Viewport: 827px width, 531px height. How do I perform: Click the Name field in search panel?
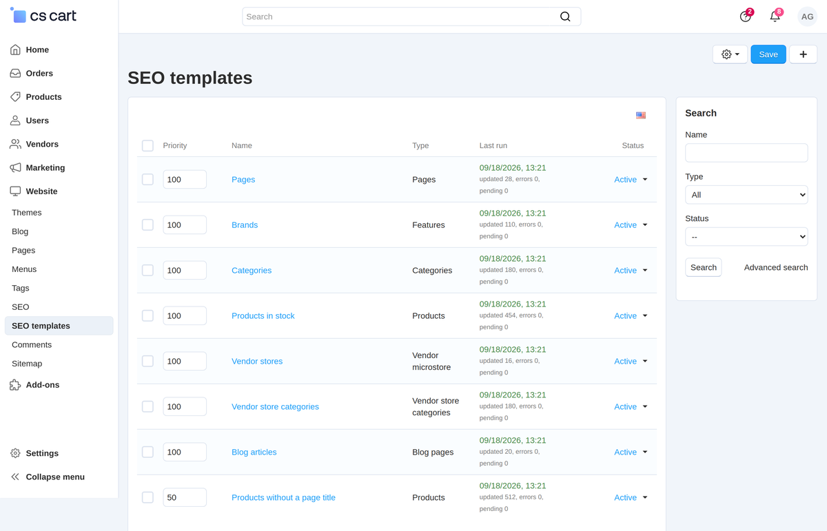click(746, 153)
